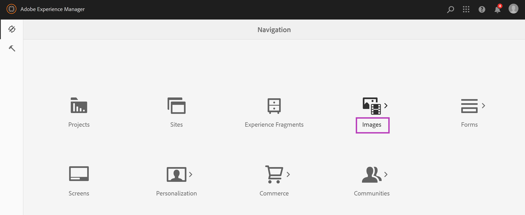525x215 pixels.
Task: Open the Experience Fragments cabinet icon
Action: [x=274, y=105]
